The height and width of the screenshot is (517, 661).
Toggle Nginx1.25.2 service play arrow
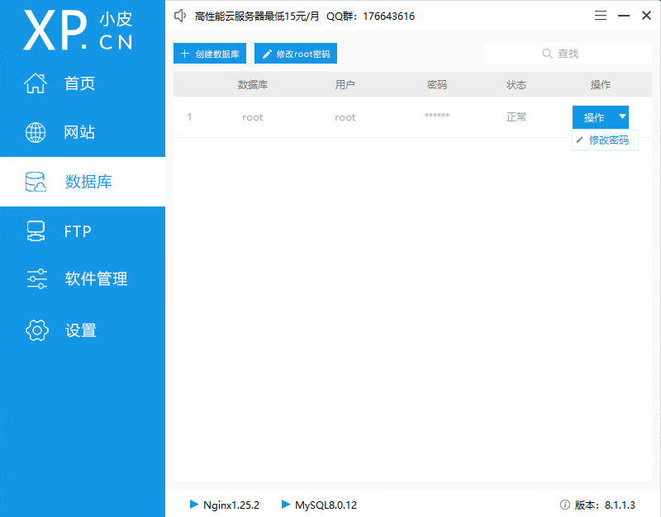point(194,504)
